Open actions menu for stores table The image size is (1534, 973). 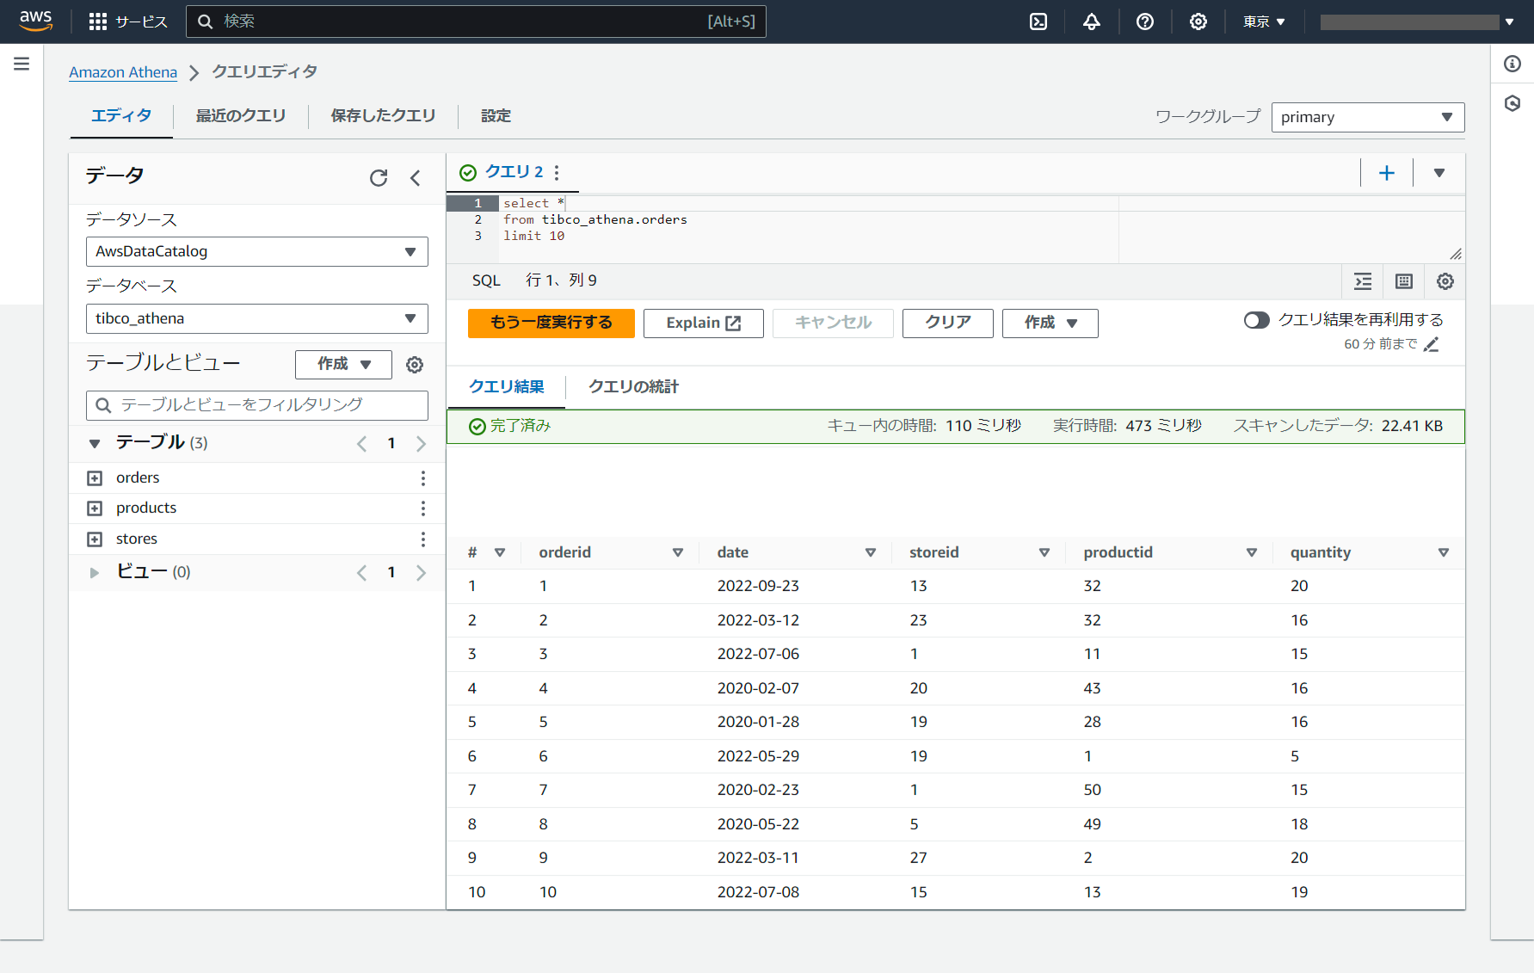pyautogui.click(x=423, y=539)
